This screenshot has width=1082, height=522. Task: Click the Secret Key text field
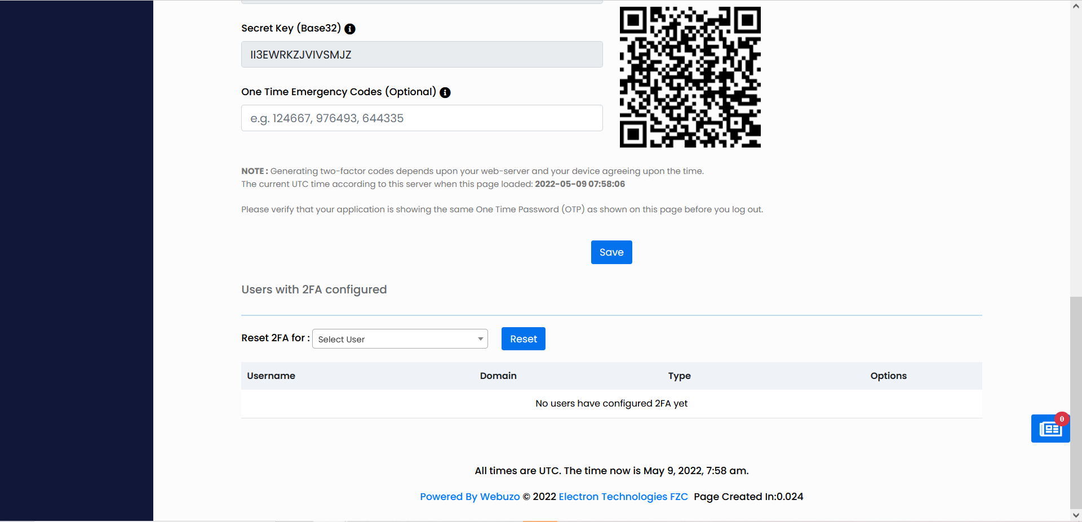(422, 55)
